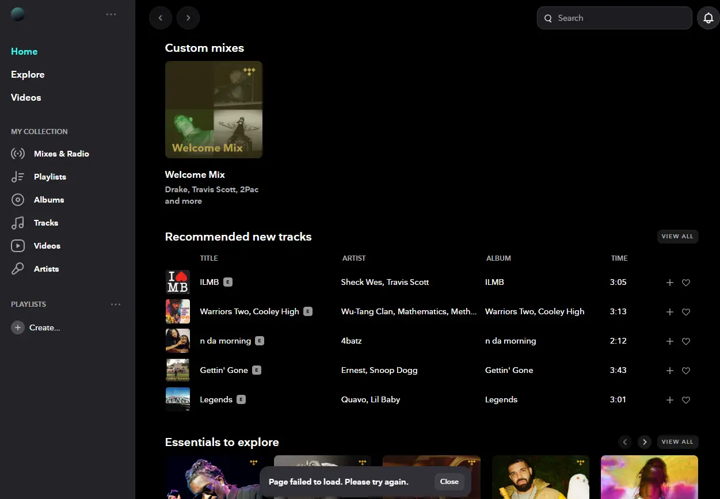Open artist Sheck Wes, Travis Scott

click(385, 282)
